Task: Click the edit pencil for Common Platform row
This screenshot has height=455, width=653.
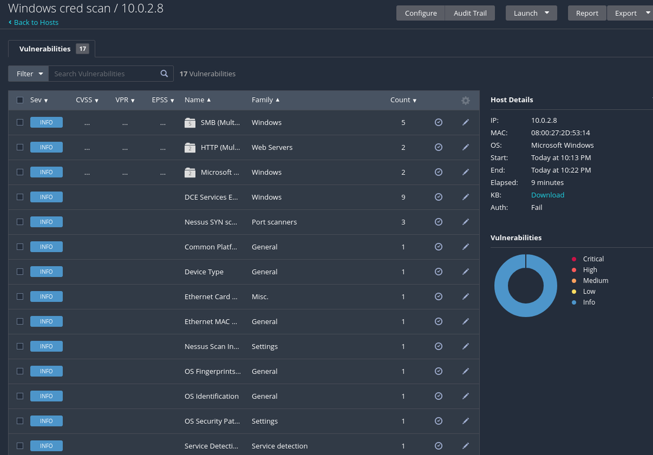Action: pos(466,247)
